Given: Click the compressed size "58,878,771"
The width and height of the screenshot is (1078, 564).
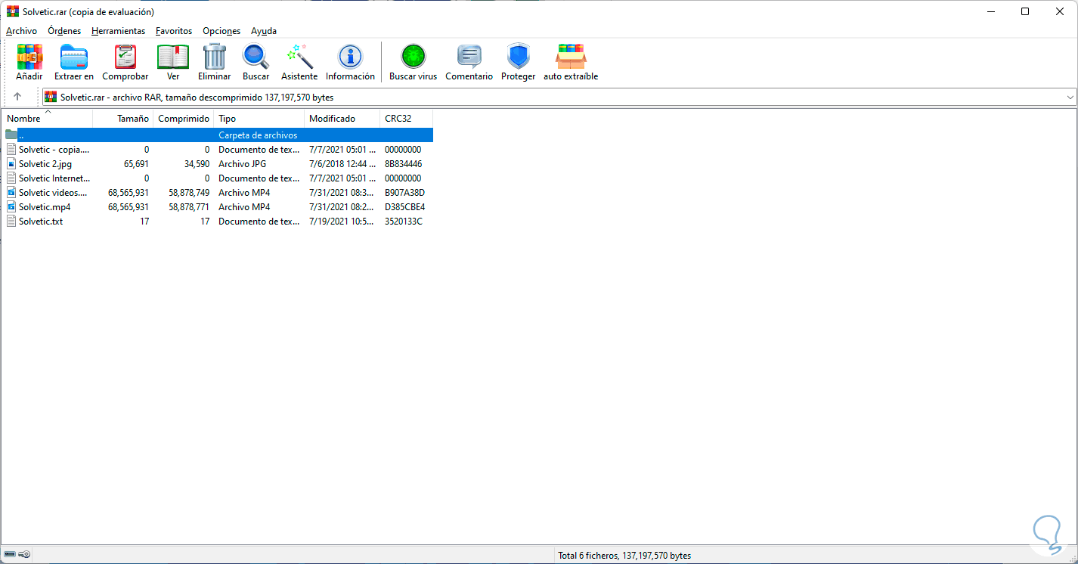Looking at the screenshot, I should pyautogui.click(x=189, y=207).
